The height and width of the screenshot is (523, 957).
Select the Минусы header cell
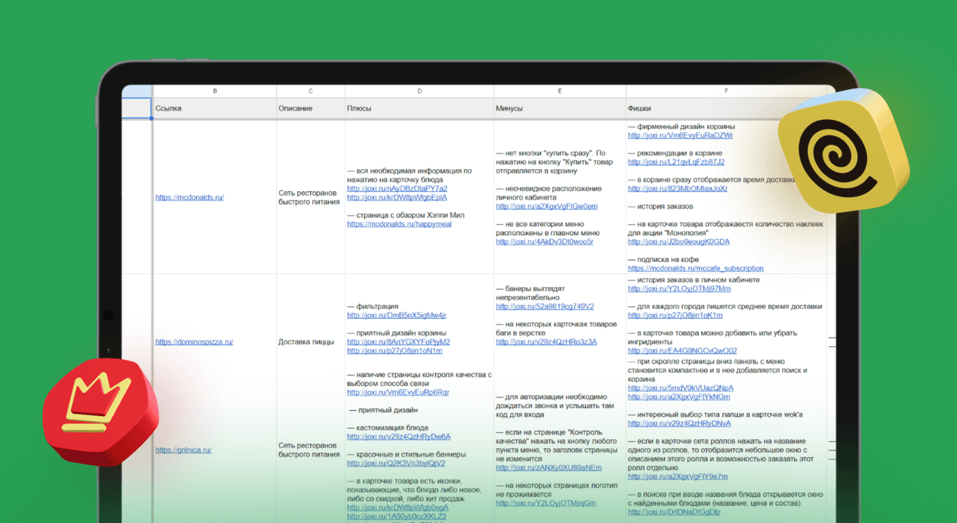(560, 108)
